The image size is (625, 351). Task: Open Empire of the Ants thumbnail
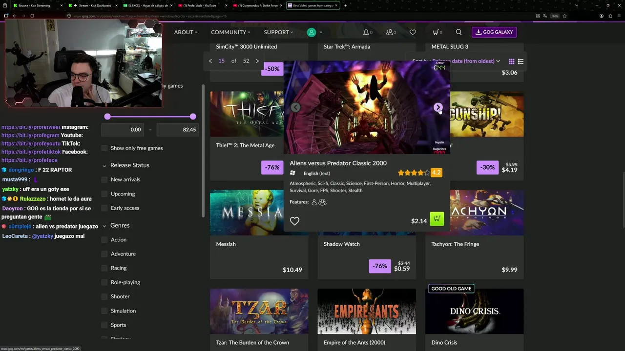click(x=367, y=311)
